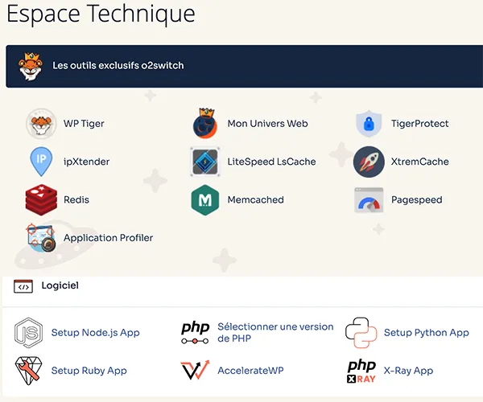
Task: Open the AccelerateWP link
Action: tap(250, 371)
